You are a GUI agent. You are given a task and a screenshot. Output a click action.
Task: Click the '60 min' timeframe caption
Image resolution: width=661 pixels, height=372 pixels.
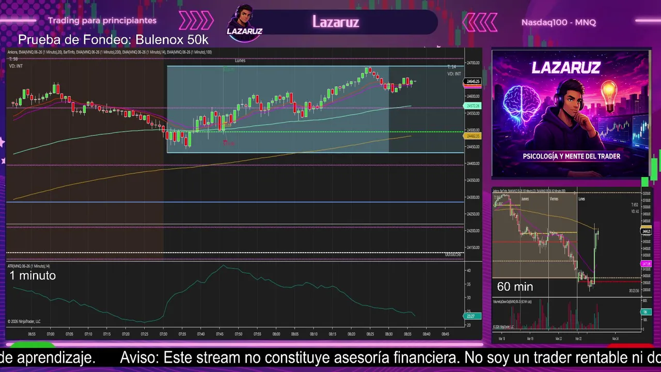515,287
